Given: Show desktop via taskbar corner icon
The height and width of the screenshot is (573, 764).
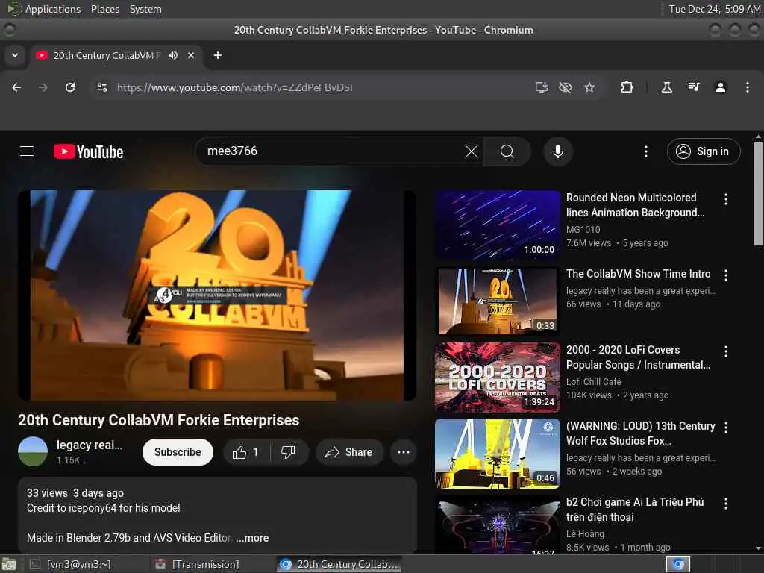Looking at the screenshot, I should pos(9,564).
